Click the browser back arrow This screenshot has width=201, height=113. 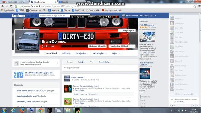[x=3, y=6]
